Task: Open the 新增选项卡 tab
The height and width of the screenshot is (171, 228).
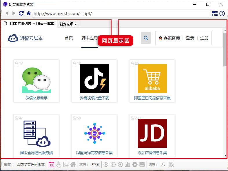Action: click(x=68, y=24)
